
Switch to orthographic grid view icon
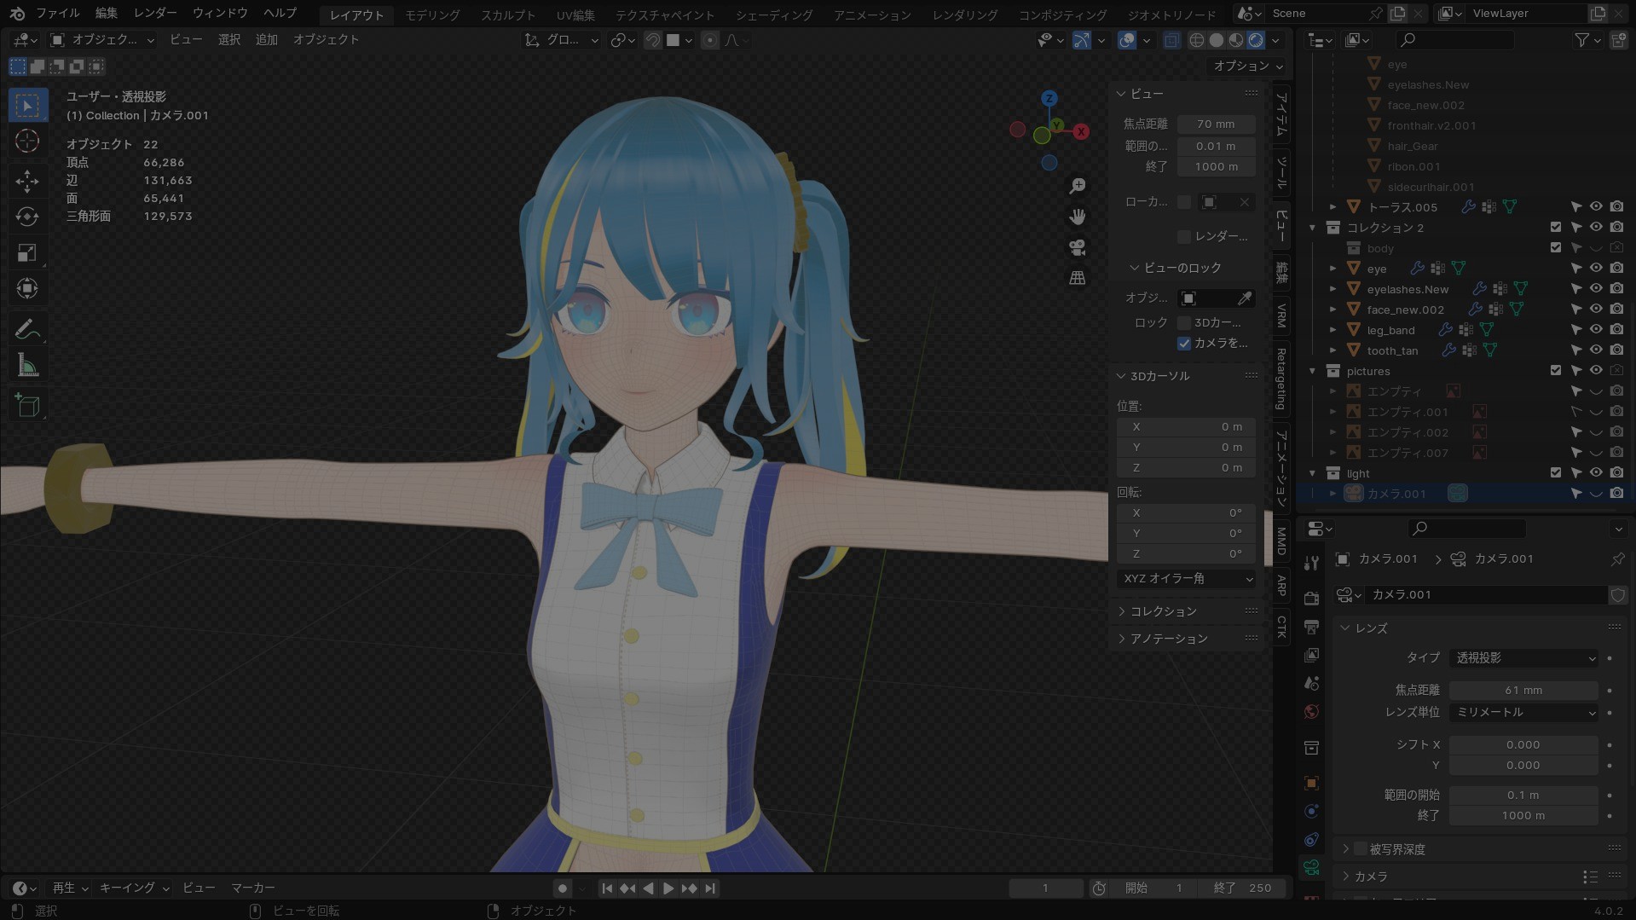[1078, 278]
